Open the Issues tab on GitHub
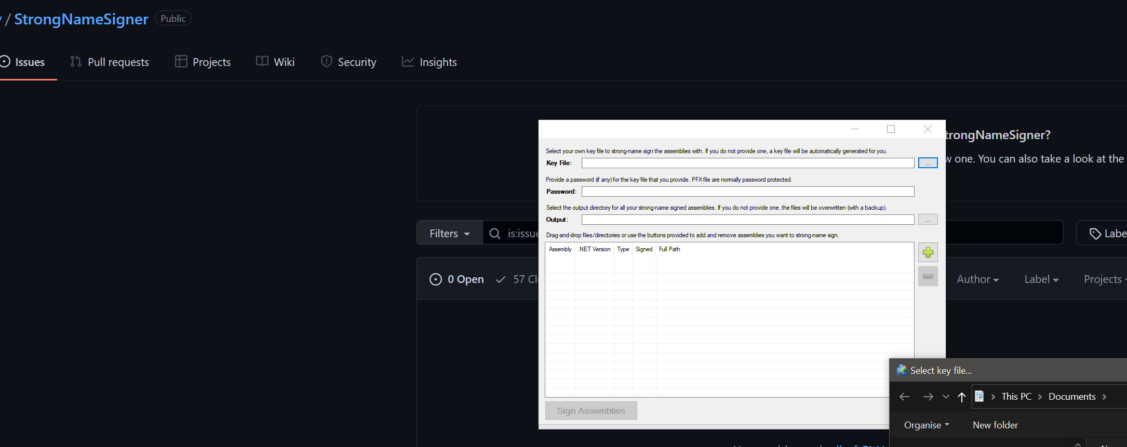Image resolution: width=1127 pixels, height=447 pixels. [x=23, y=62]
